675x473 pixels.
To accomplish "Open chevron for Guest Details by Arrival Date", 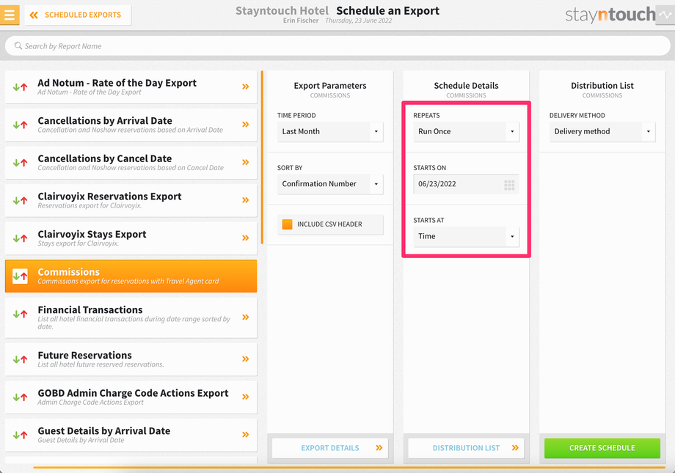I will pyautogui.click(x=245, y=435).
